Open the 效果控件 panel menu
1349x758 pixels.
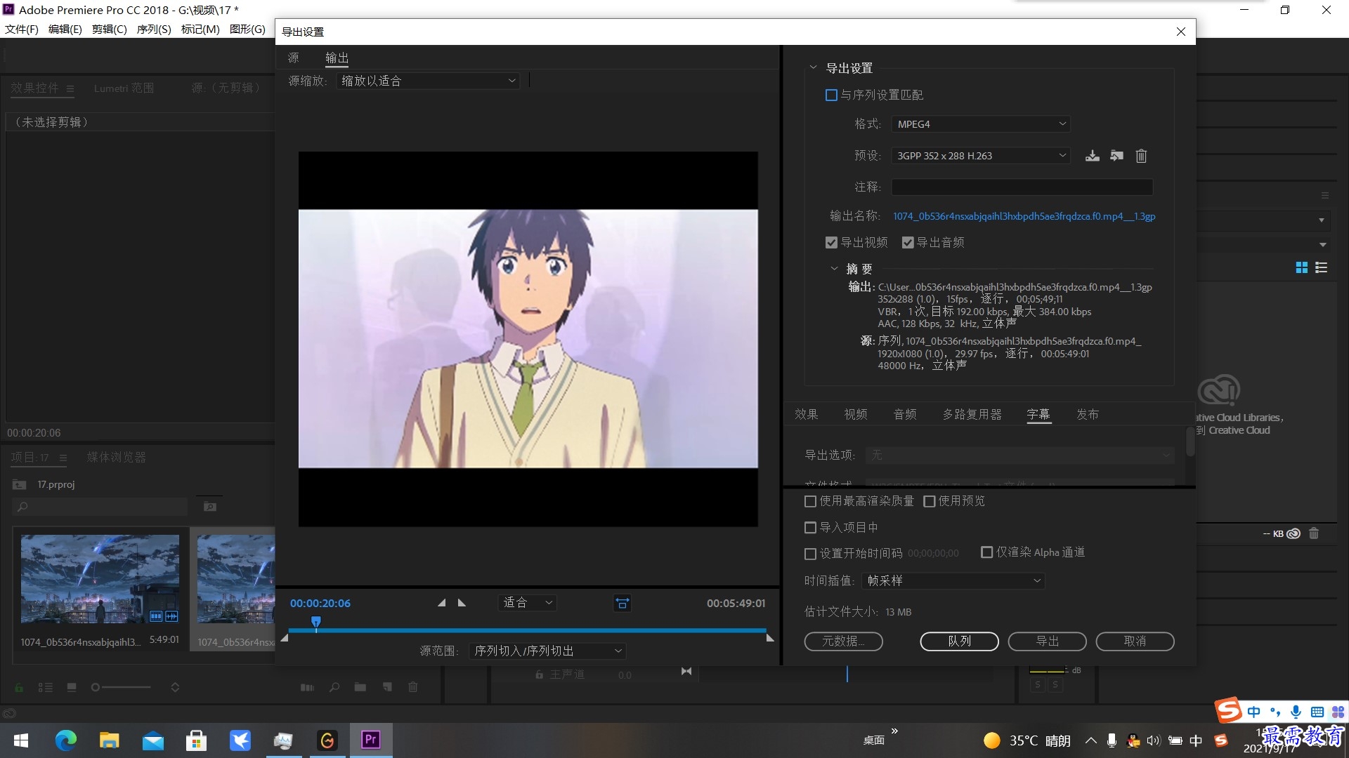70,88
